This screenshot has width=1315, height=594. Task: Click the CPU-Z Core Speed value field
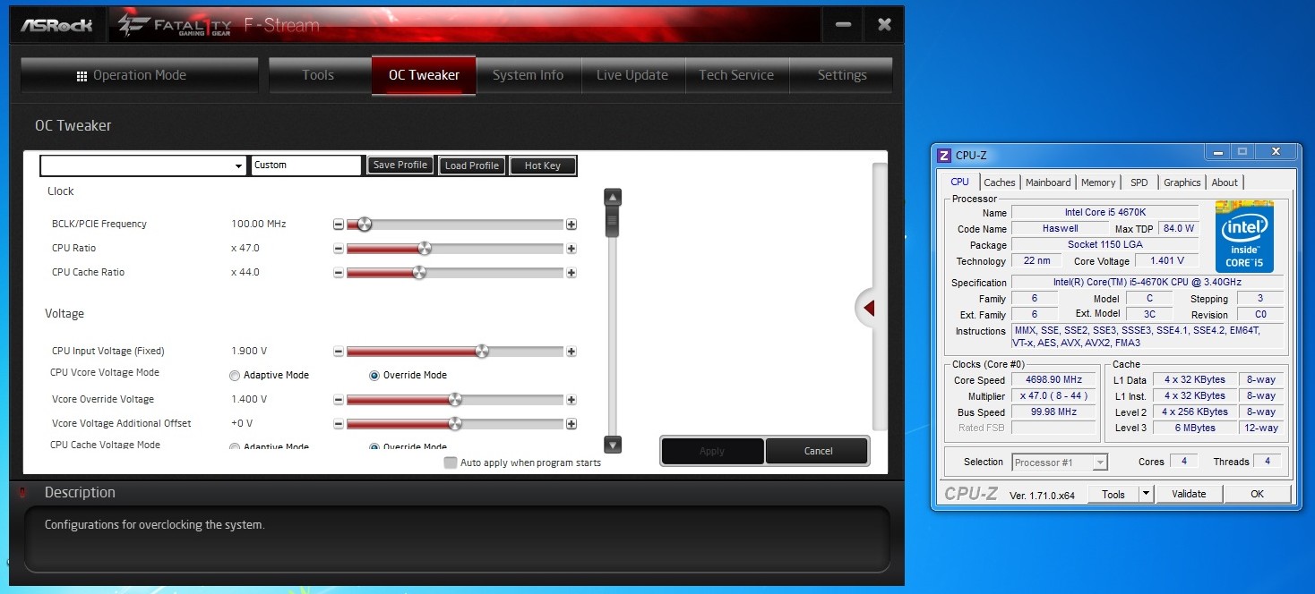[1053, 380]
